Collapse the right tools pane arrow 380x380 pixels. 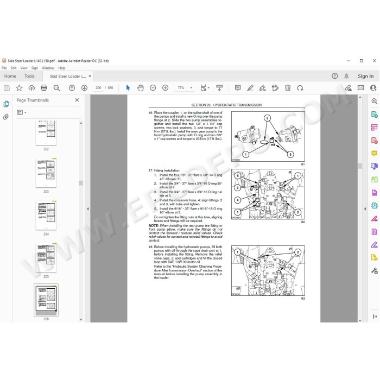pyautogui.click(x=365, y=208)
